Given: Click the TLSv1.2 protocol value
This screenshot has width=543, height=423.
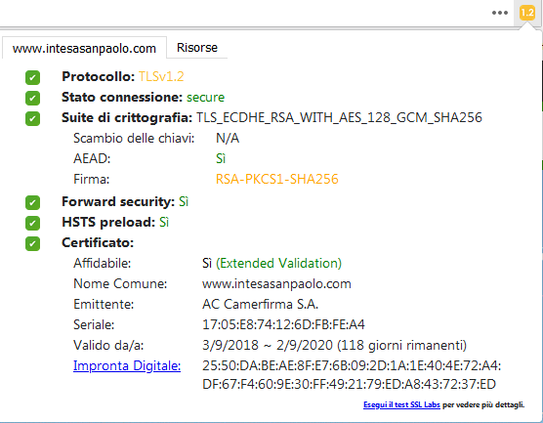Looking at the screenshot, I should (161, 76).
